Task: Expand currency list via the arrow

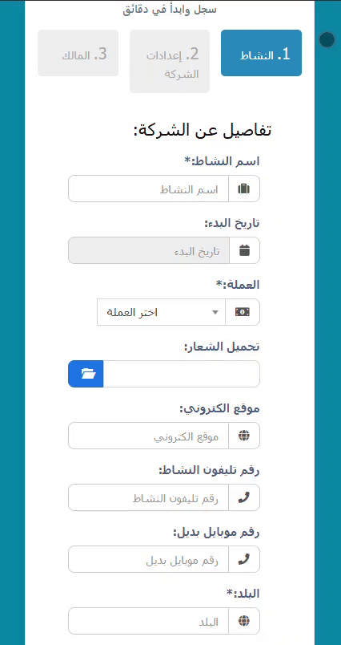Action: coord(215,313)
